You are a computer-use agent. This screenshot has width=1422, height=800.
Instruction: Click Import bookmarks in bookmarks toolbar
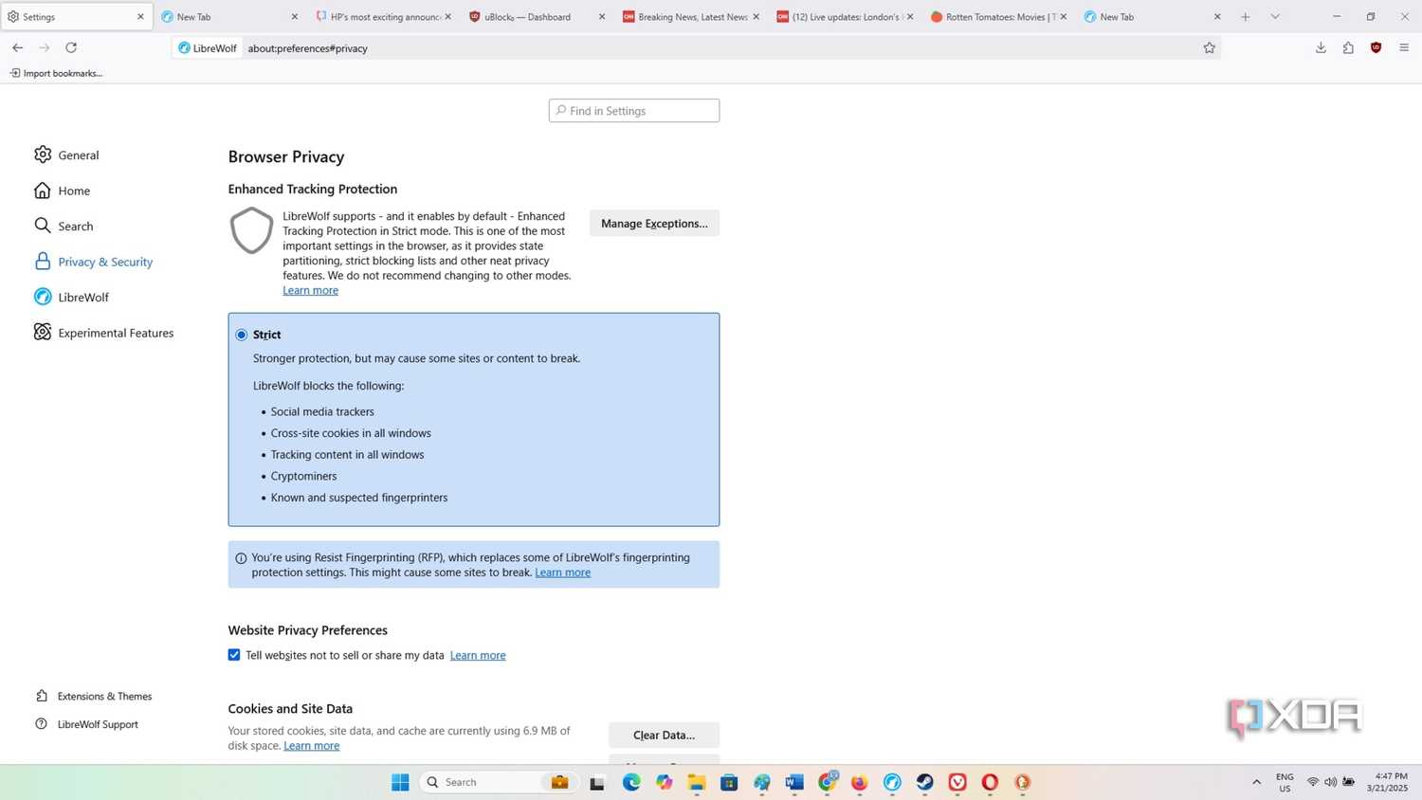[56, 73]
